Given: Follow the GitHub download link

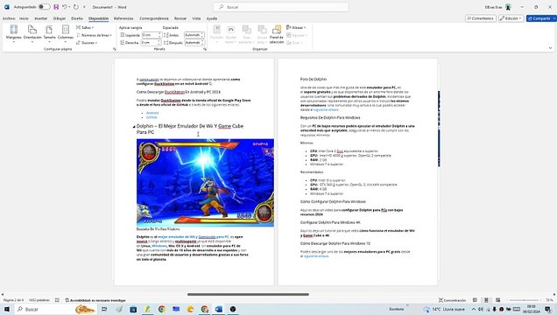Looking at the screenshot, I should 152,117.
